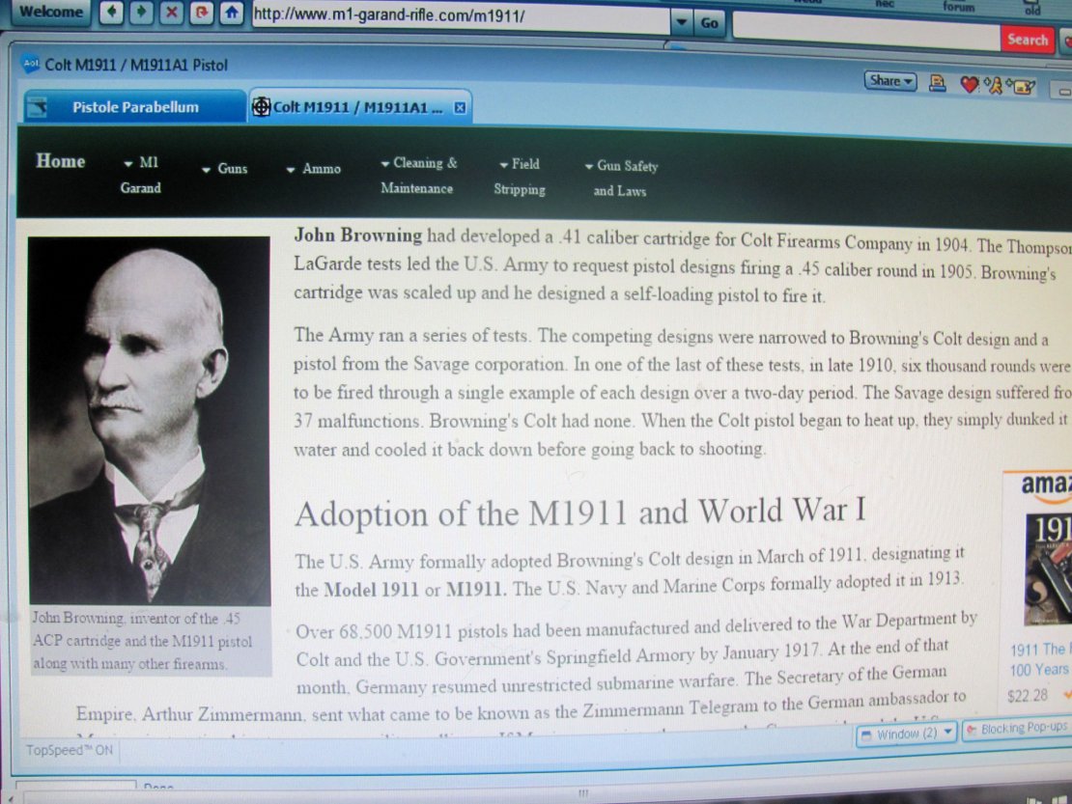Click the print icon next to Share

pos(937,83)
